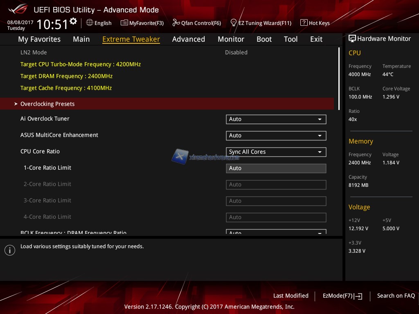Click Search on FAQ link

pyautogui.click(x=396, y=296)
